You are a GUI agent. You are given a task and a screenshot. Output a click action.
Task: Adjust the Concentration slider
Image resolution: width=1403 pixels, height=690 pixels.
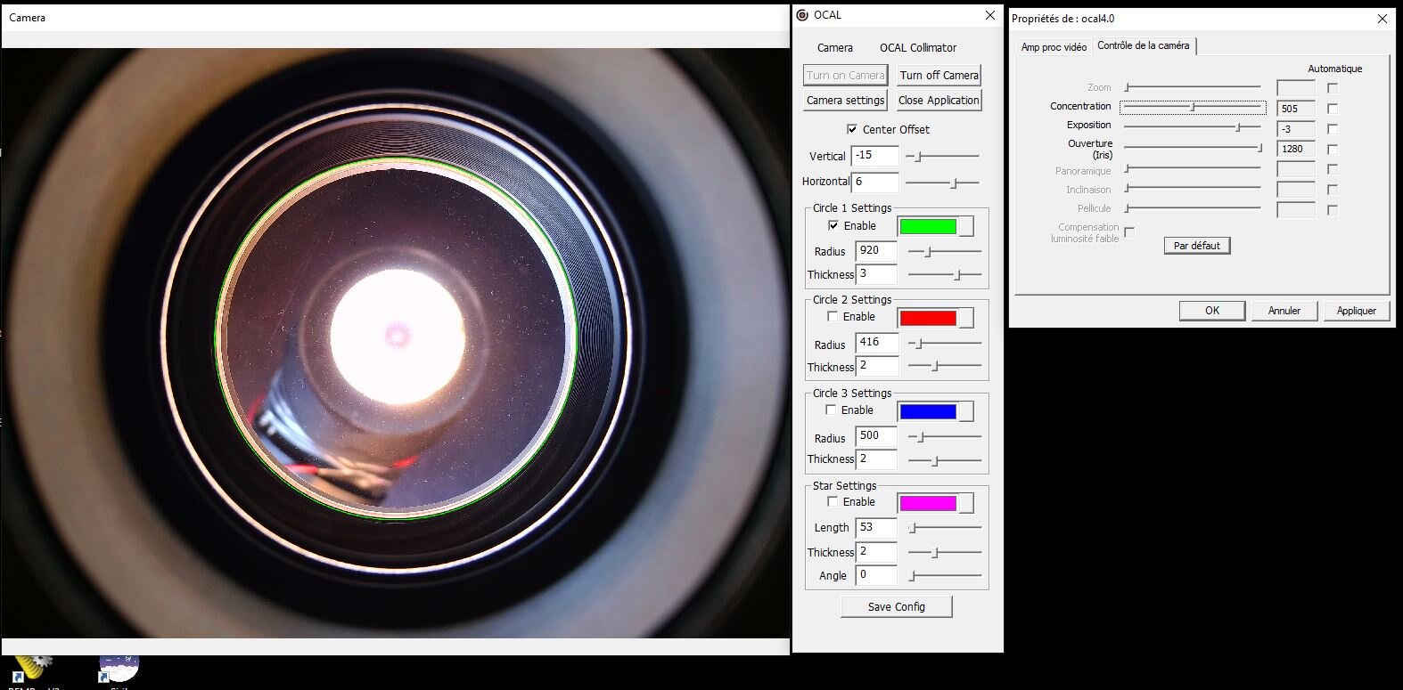coord(1193,108)
